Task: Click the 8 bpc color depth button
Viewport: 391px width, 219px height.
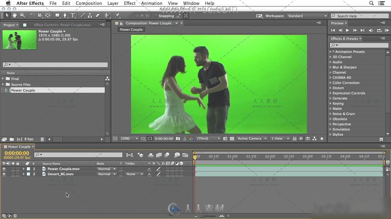Action: 29,139
